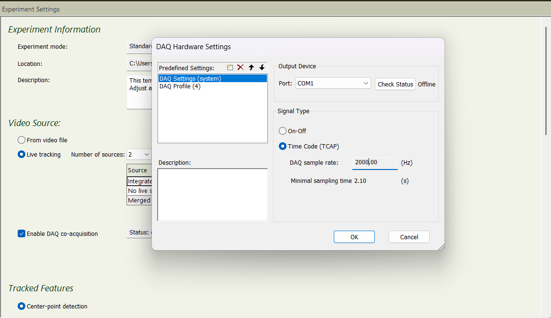Expand the Number of sources dropdown
Viewport: 551px width, 318px height.
click(139, 155)
